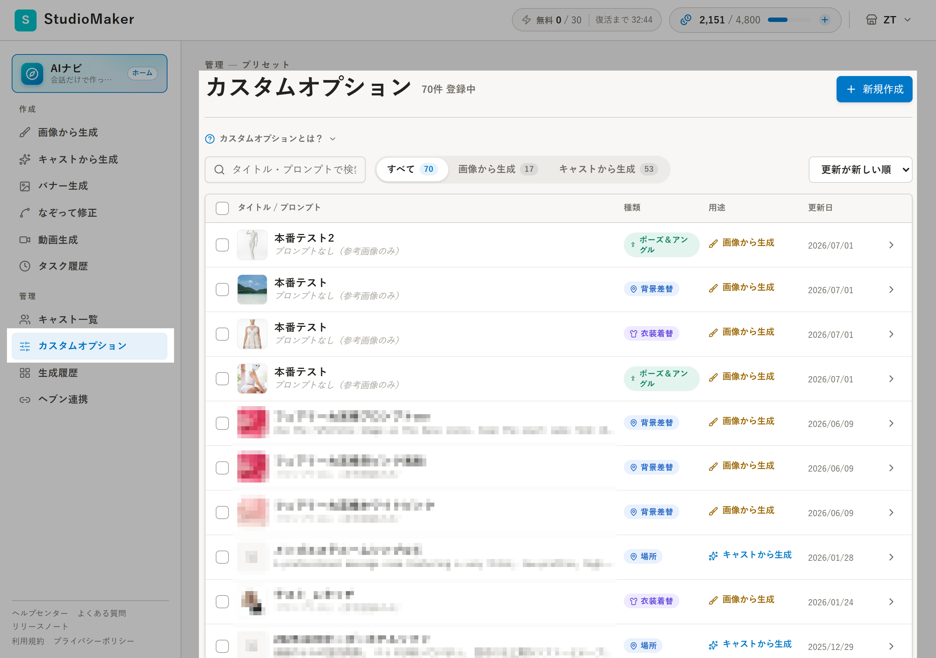Click the lightning bolt free credits icon

click(x=526, y=20)
